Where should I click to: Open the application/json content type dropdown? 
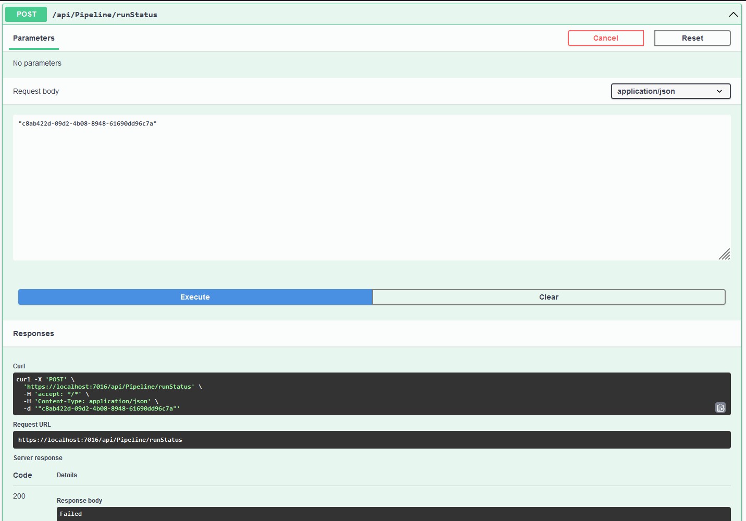(670, 91)
